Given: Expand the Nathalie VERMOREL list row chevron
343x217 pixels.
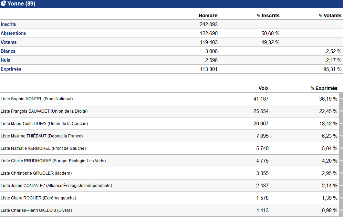Looking at the screenshot, I should point(341,148).
